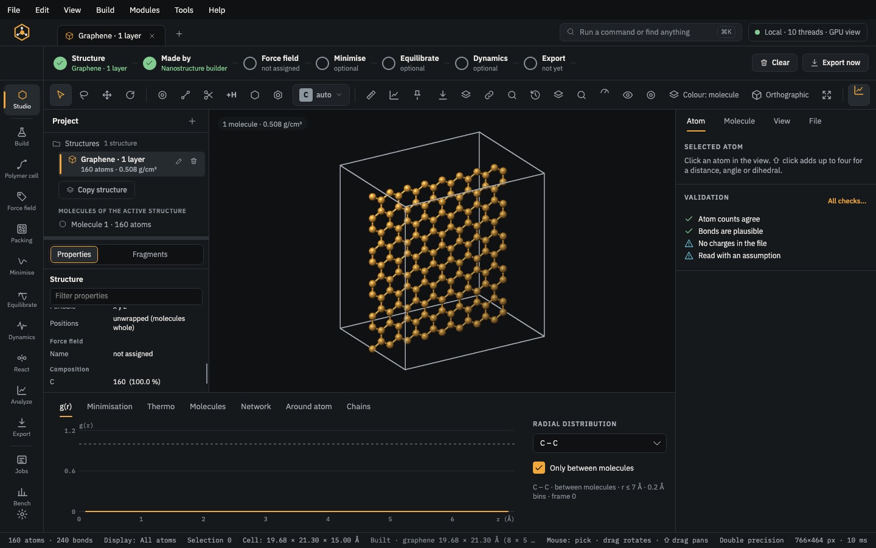The image size is (876, 548).
Task: Click the chain link icon in toolbar
Action: point(489,95)
